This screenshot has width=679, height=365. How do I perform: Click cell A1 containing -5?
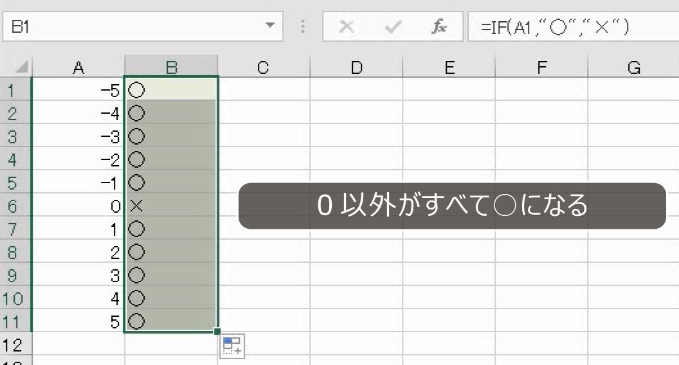click(x=78, y=89)
